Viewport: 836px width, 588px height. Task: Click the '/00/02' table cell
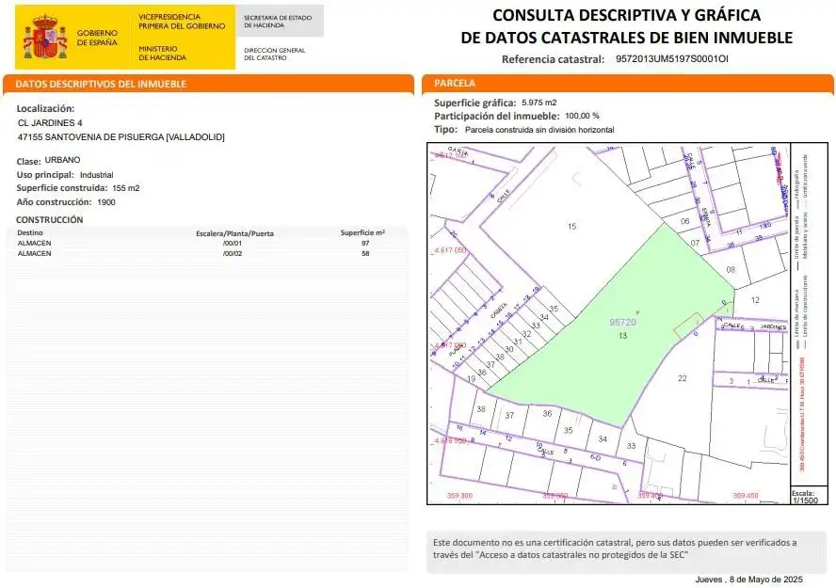[233, 253]
